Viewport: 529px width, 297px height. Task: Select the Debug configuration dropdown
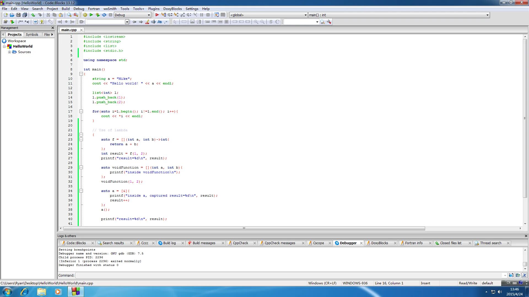(132, 15)
